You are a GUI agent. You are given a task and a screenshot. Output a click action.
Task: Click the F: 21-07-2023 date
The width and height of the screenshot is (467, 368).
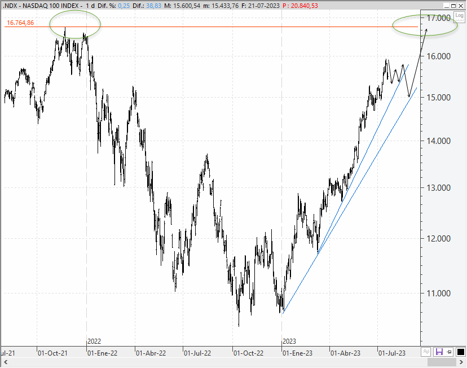click(261, 6)
